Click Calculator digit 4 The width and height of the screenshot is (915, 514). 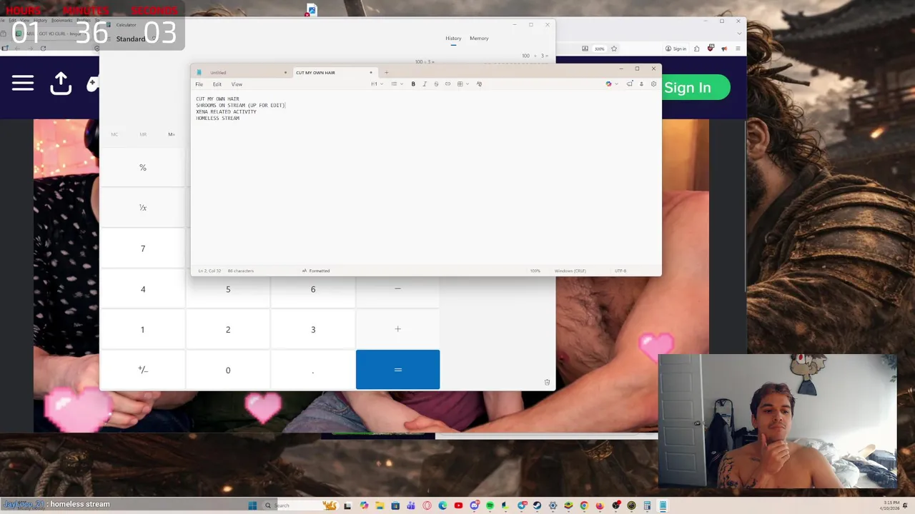142,289
